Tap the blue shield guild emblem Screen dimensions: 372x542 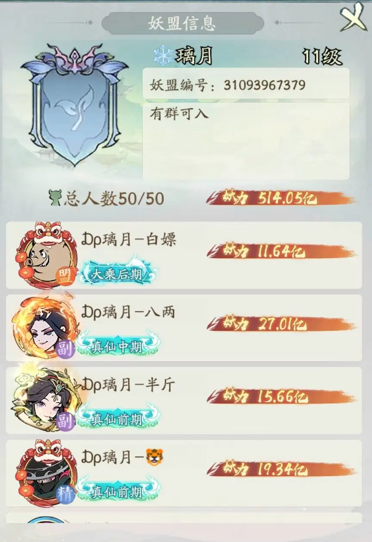pyautogui.click(x=74, y=104)
